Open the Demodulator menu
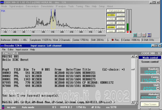Image resolution: width=162 pixels, height=110 pixels. pyautogui.click(x=47, y=6)
